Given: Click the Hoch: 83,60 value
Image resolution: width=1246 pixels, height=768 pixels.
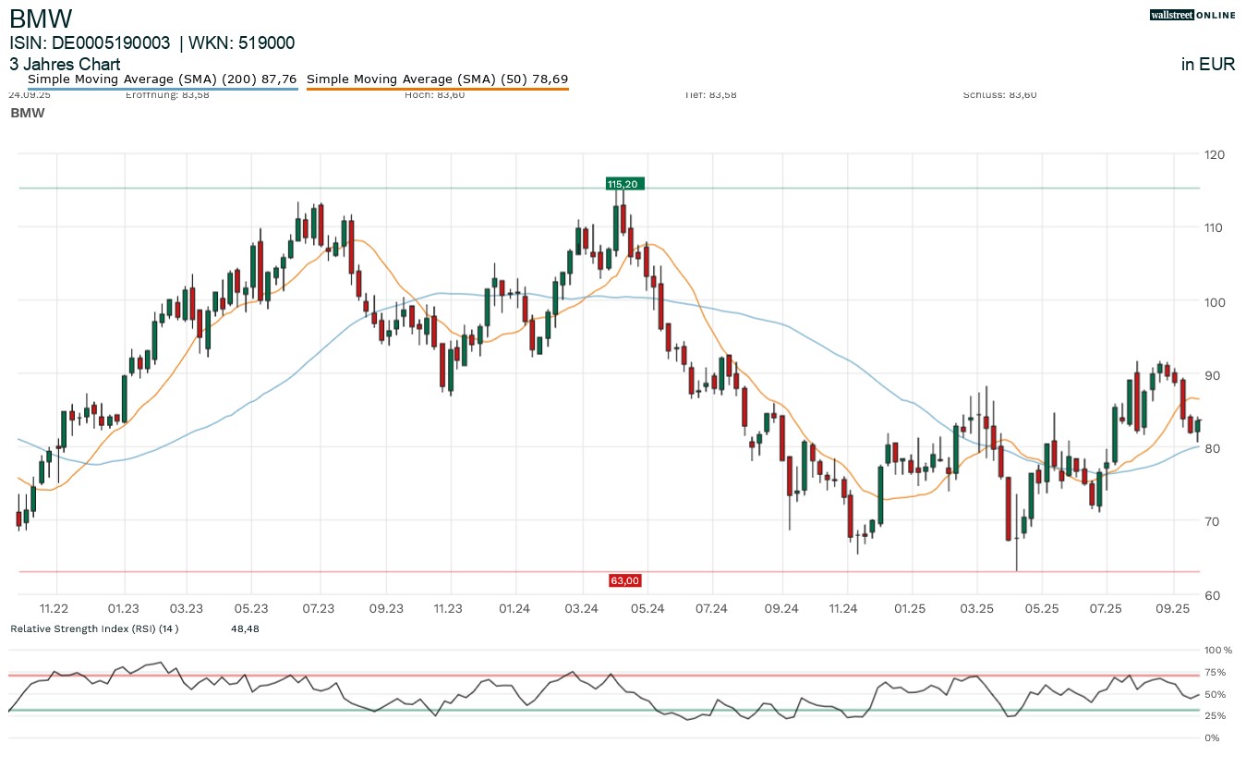Looking at the screenshot, I should pyautogui.click(x=435, y=94).
